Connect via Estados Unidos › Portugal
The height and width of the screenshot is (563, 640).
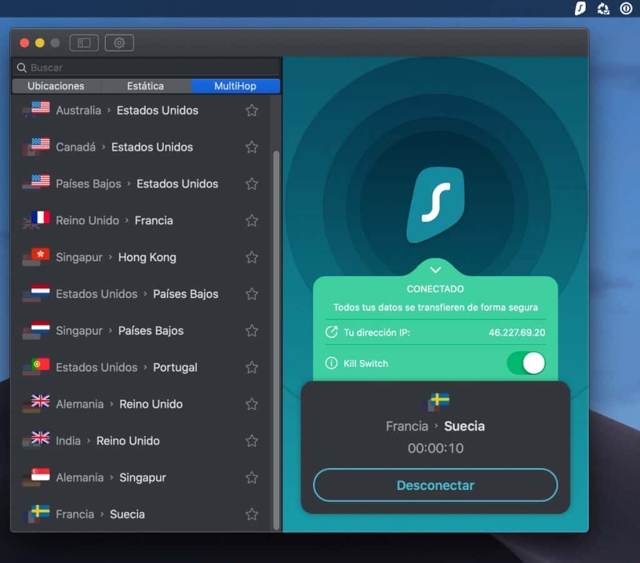click(x=141, y=367)
